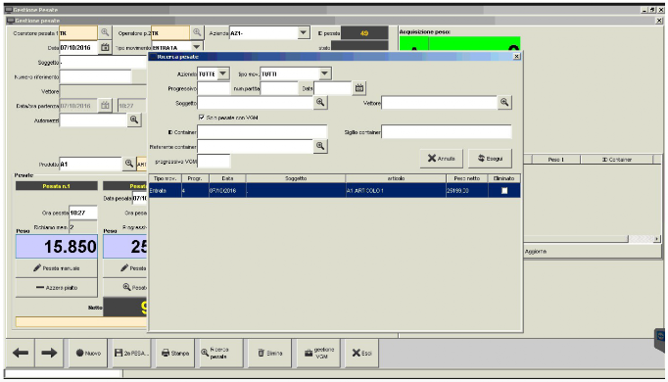
Task: Click Numero riferimento field in main window
Action: tap(95, 76)
